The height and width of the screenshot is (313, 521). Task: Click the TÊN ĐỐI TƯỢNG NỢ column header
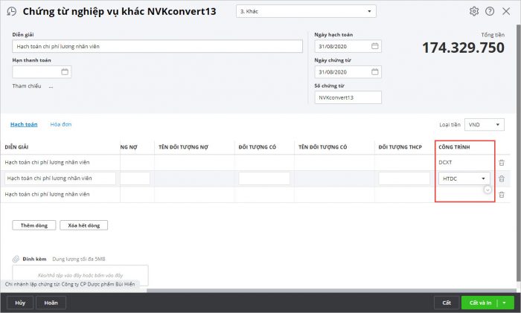click(x=183, y=147)
